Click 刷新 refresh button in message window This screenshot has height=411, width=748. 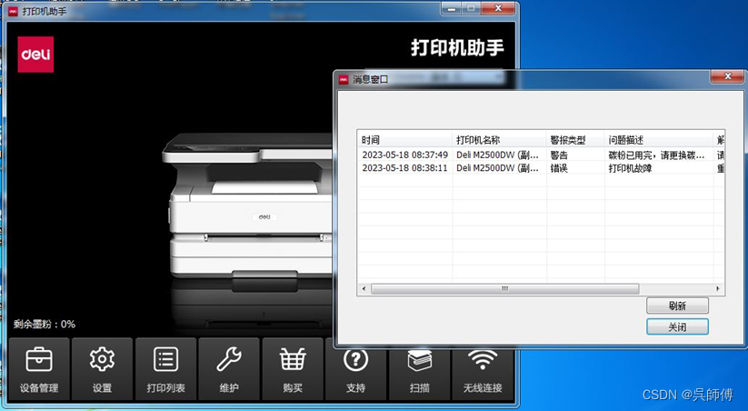tap(677, 306)
